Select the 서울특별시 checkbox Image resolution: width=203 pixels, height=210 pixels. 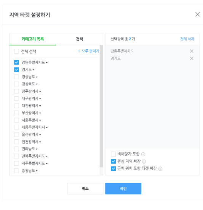point(16,120)
